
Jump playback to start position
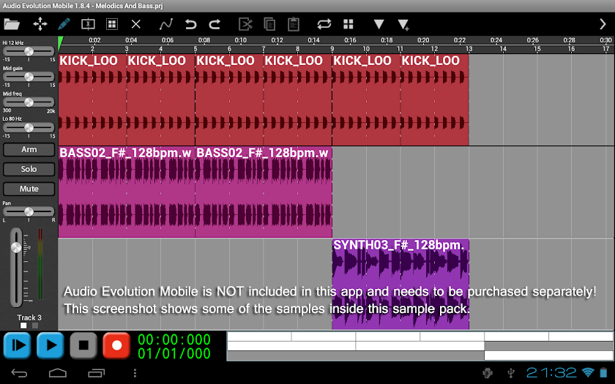(17, 345)
